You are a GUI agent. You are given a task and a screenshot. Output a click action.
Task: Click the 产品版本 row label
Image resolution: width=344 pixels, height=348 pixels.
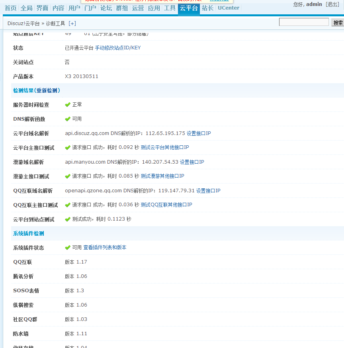(x=23, y=76)
